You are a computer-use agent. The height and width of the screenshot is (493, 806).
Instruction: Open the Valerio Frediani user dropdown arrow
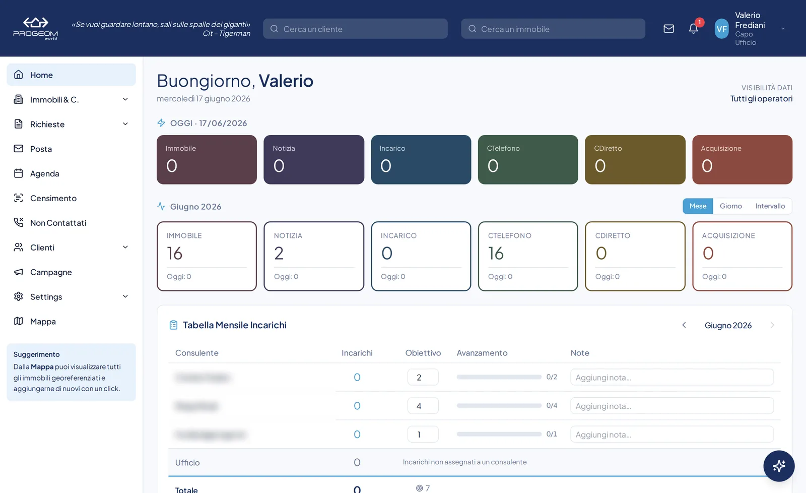(x=783, y=29)
